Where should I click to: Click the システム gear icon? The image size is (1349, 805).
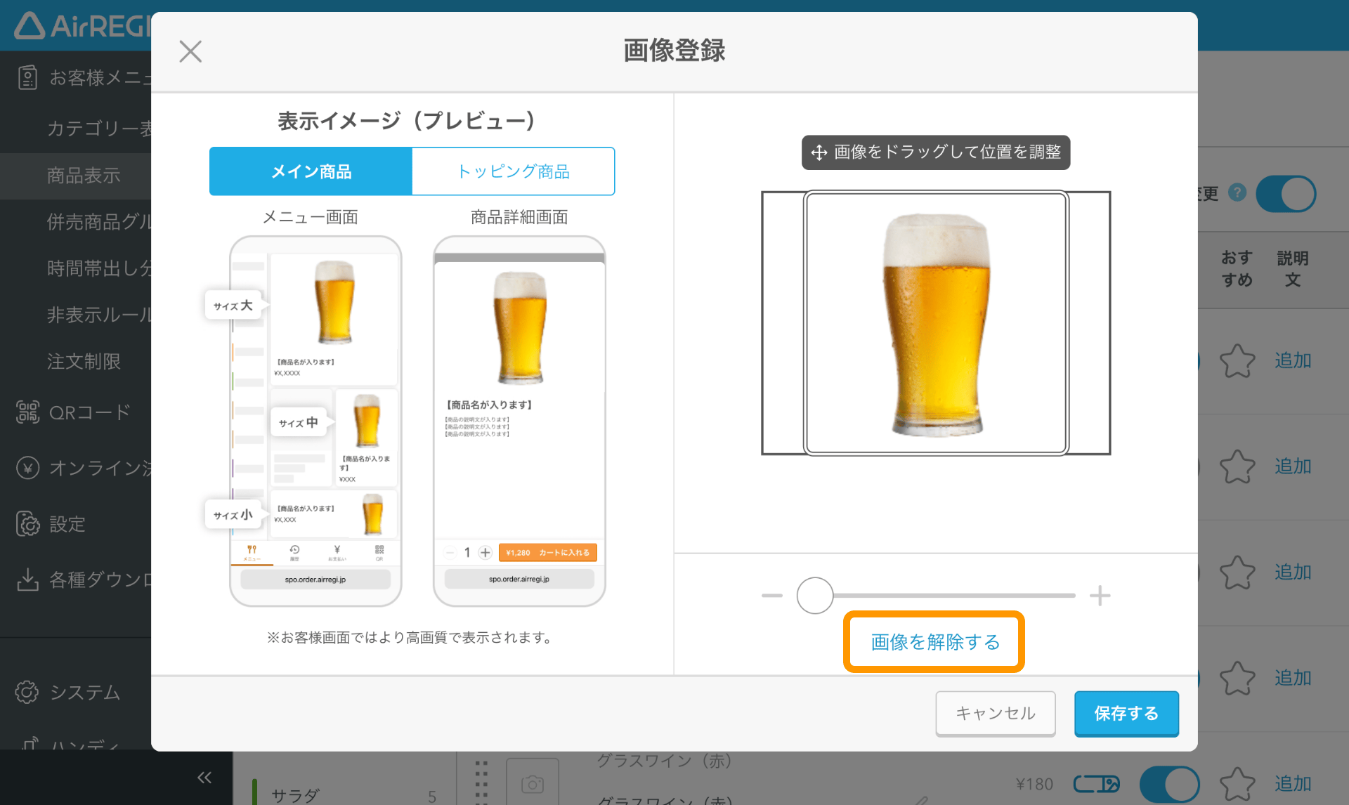pyautogui.click(x=27, y=692)
